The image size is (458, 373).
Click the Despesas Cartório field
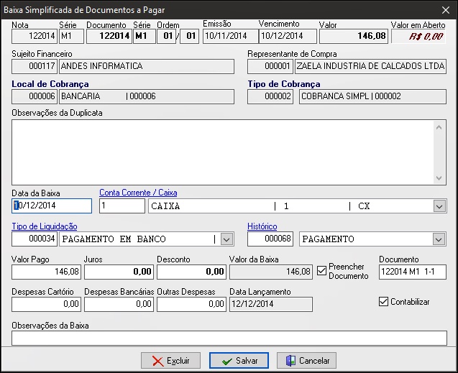(x=47, y=305)
